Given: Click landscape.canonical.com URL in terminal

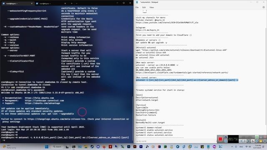Looking at the screenshot, I should coord(44,100).
